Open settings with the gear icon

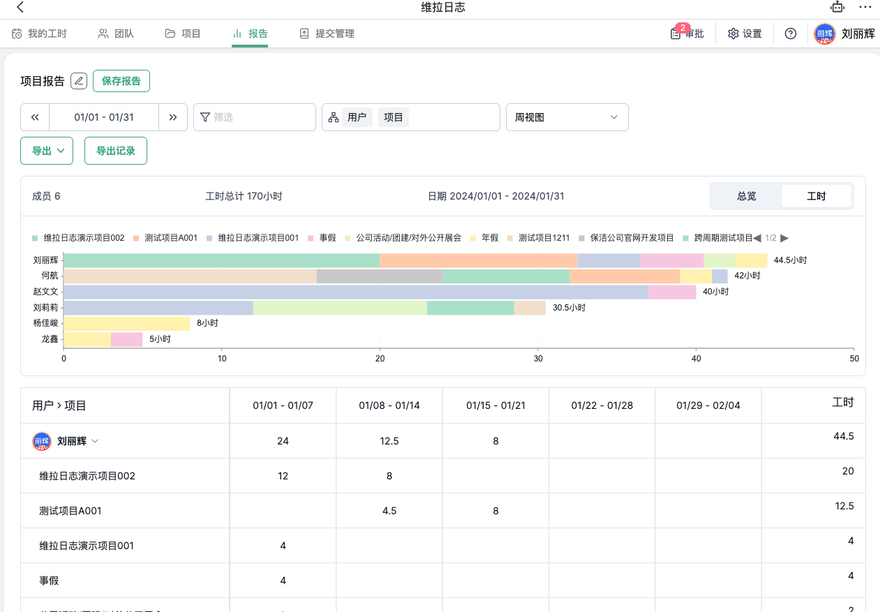pos(745,33)
